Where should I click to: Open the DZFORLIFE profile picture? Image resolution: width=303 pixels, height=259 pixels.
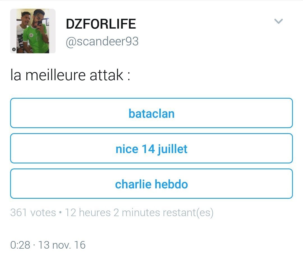pyautogui.click(x=33, y=31)
